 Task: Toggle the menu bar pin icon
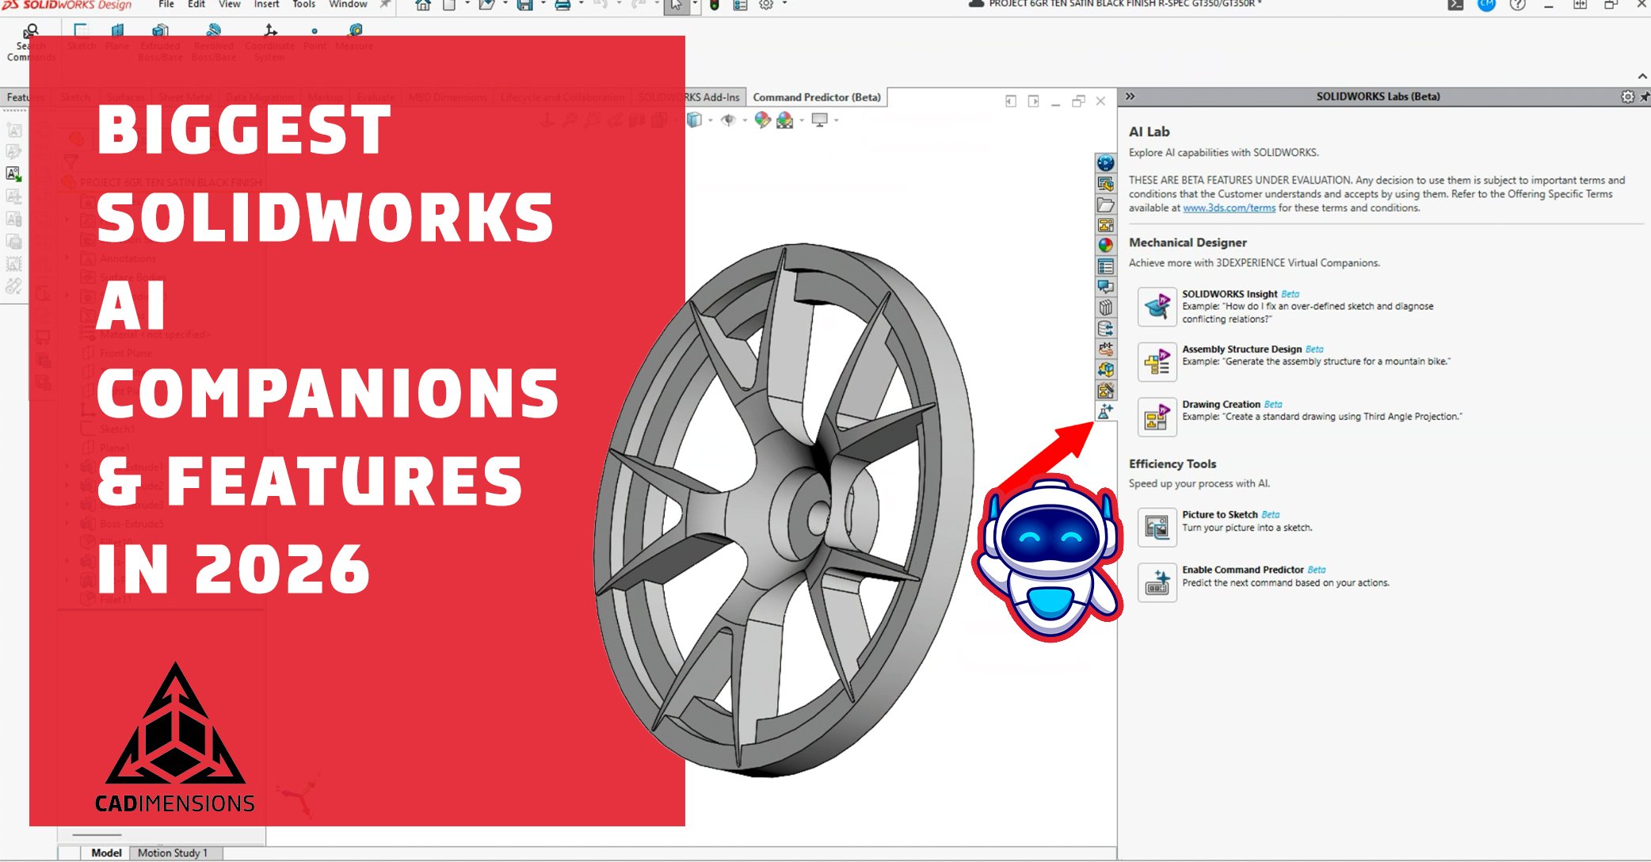pos(385,4)
